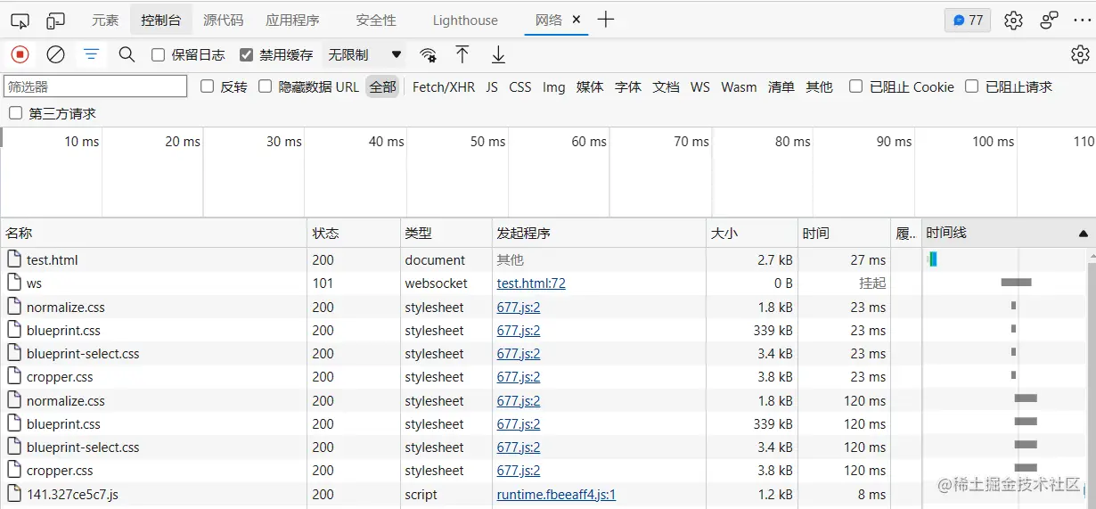Sort by the 大小 column header
Image resolution: width=1096 pixels, height=509 pixels.
(752, 234)
